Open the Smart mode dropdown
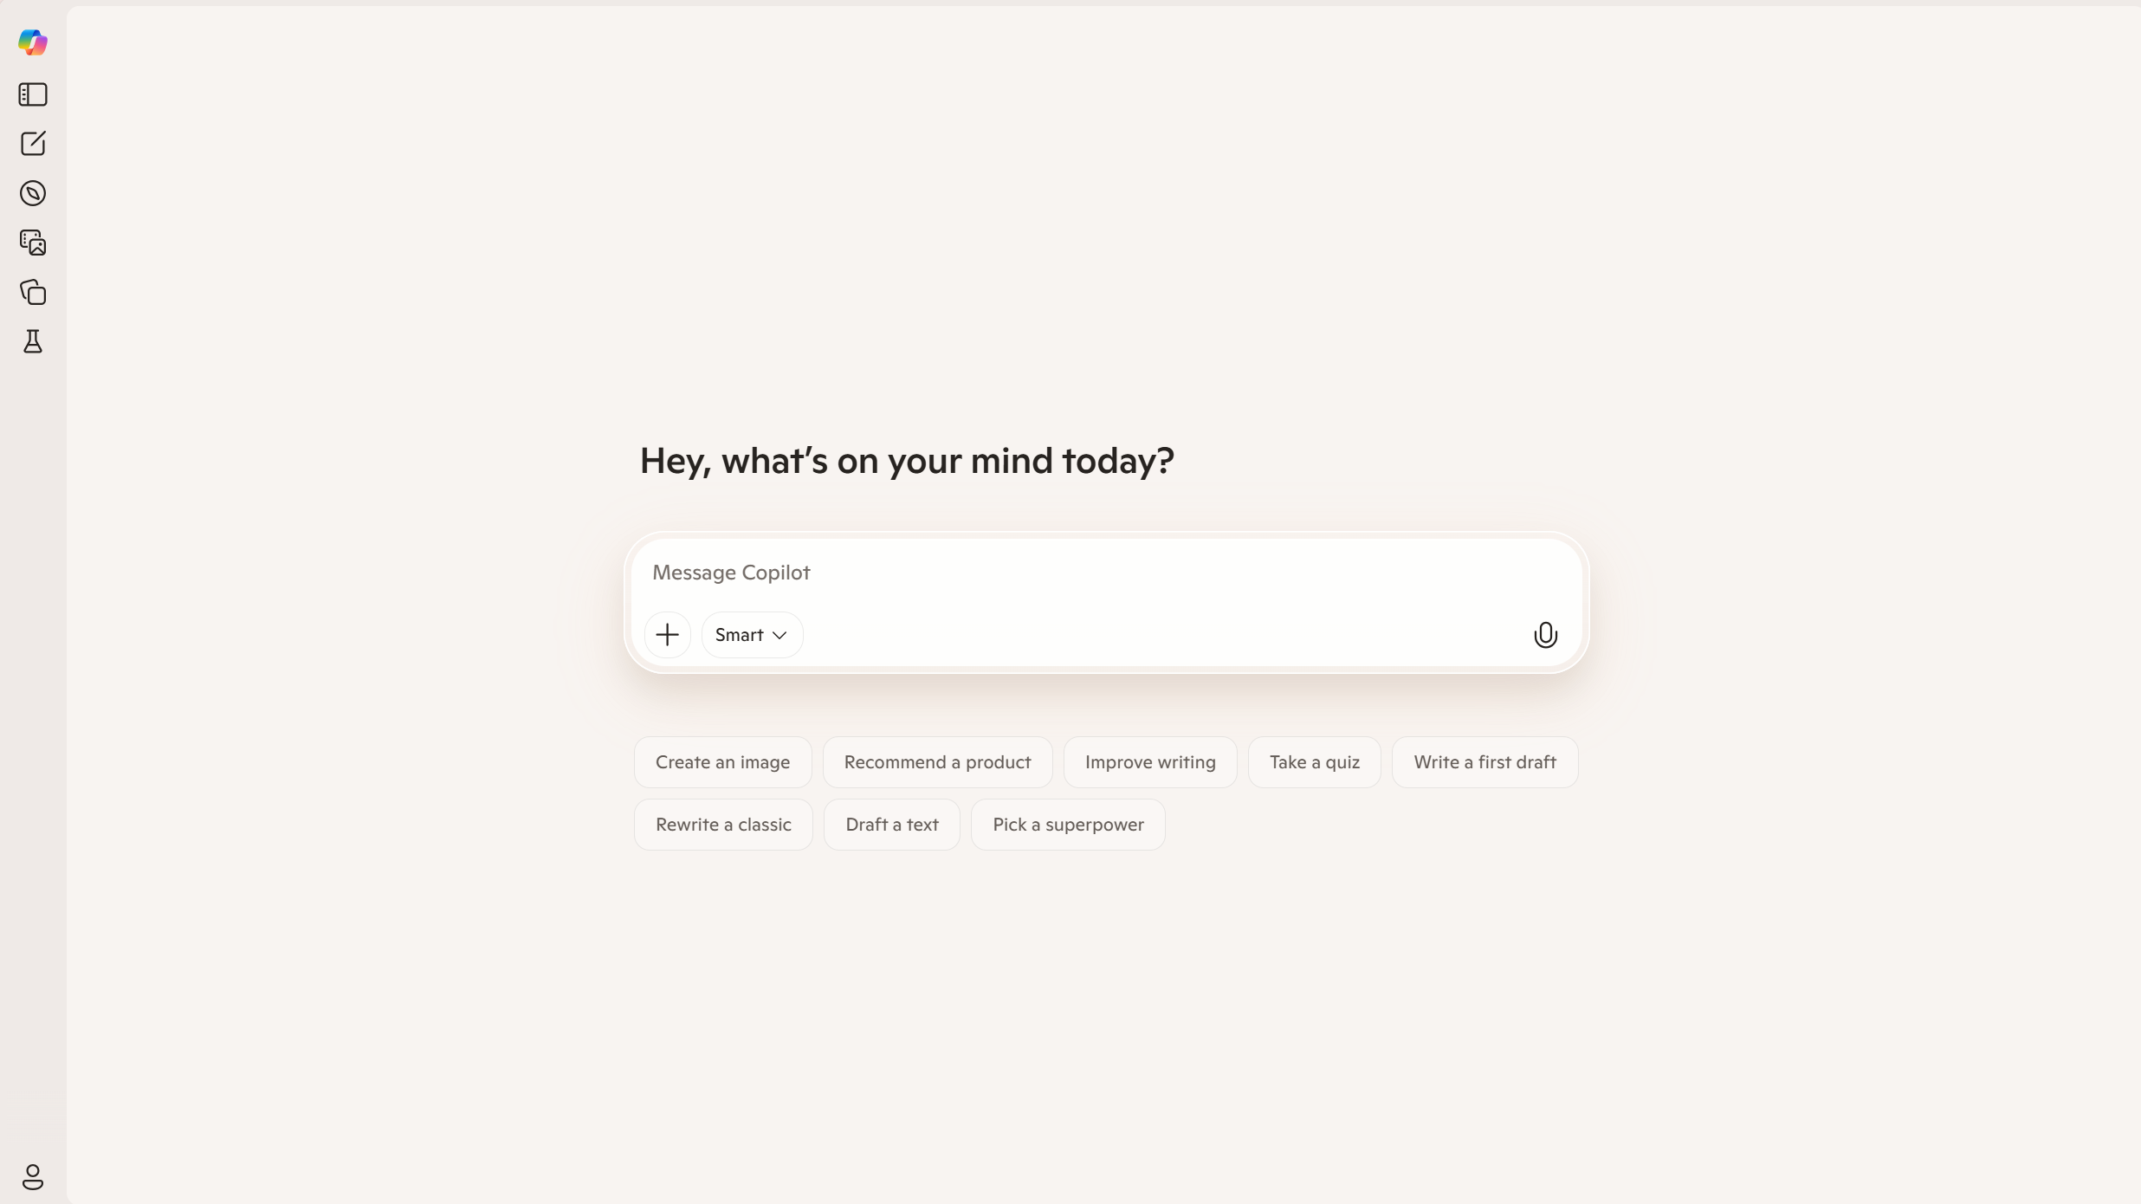2141x1204 pixels. click(x=749, y=634)
